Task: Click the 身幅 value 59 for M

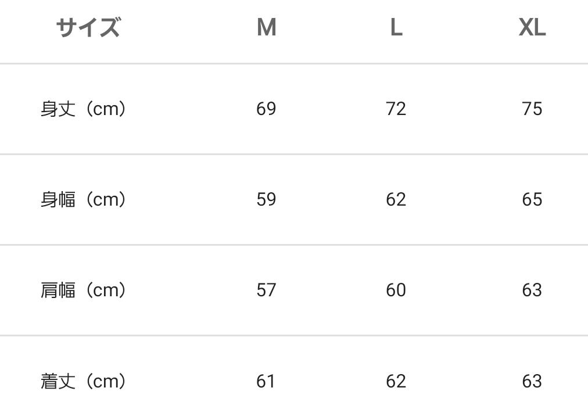Action: coord(266,199)
